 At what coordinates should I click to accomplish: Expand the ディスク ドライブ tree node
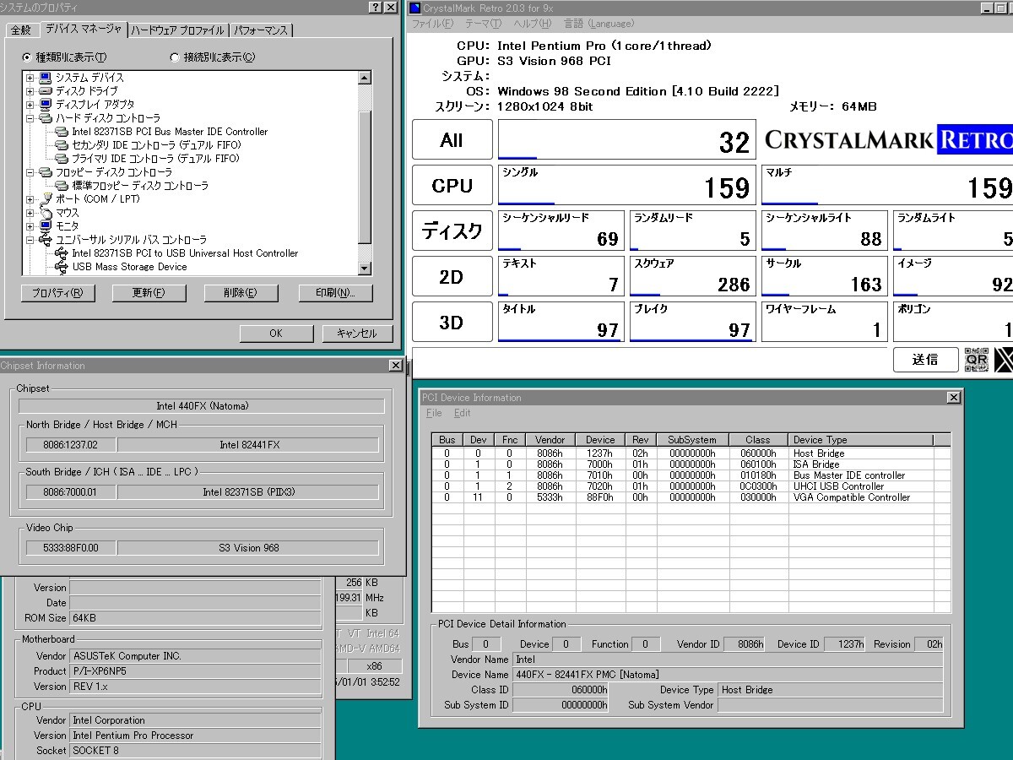coord(30,91)
